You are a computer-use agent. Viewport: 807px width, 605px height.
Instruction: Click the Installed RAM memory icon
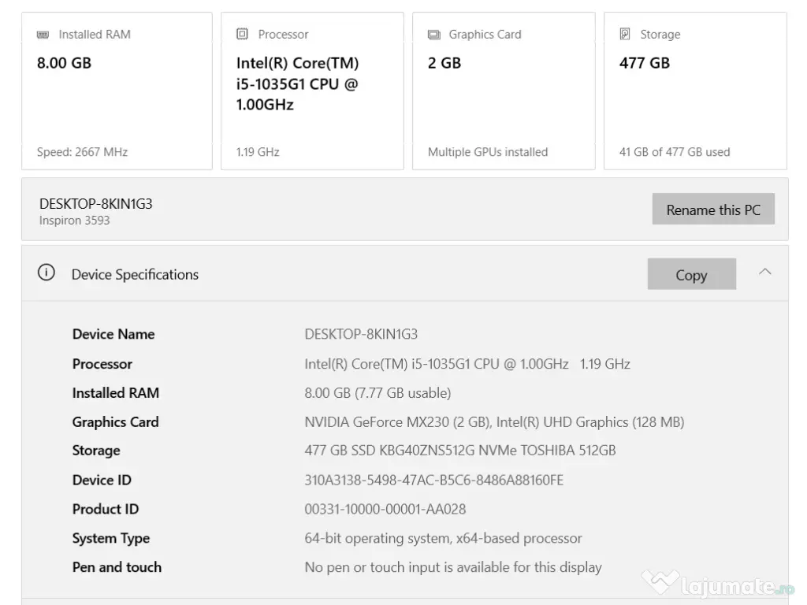(x=43, y=35)
